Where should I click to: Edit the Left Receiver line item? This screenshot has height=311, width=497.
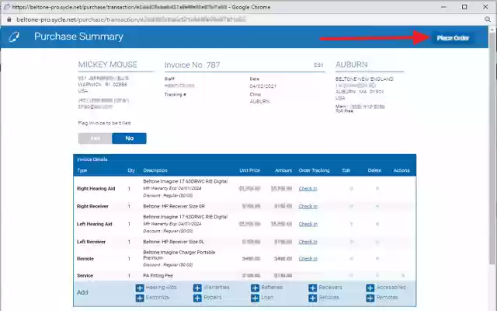tap(351, 242)
